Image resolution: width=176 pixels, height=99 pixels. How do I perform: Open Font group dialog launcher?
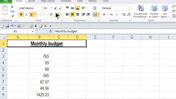62,21
